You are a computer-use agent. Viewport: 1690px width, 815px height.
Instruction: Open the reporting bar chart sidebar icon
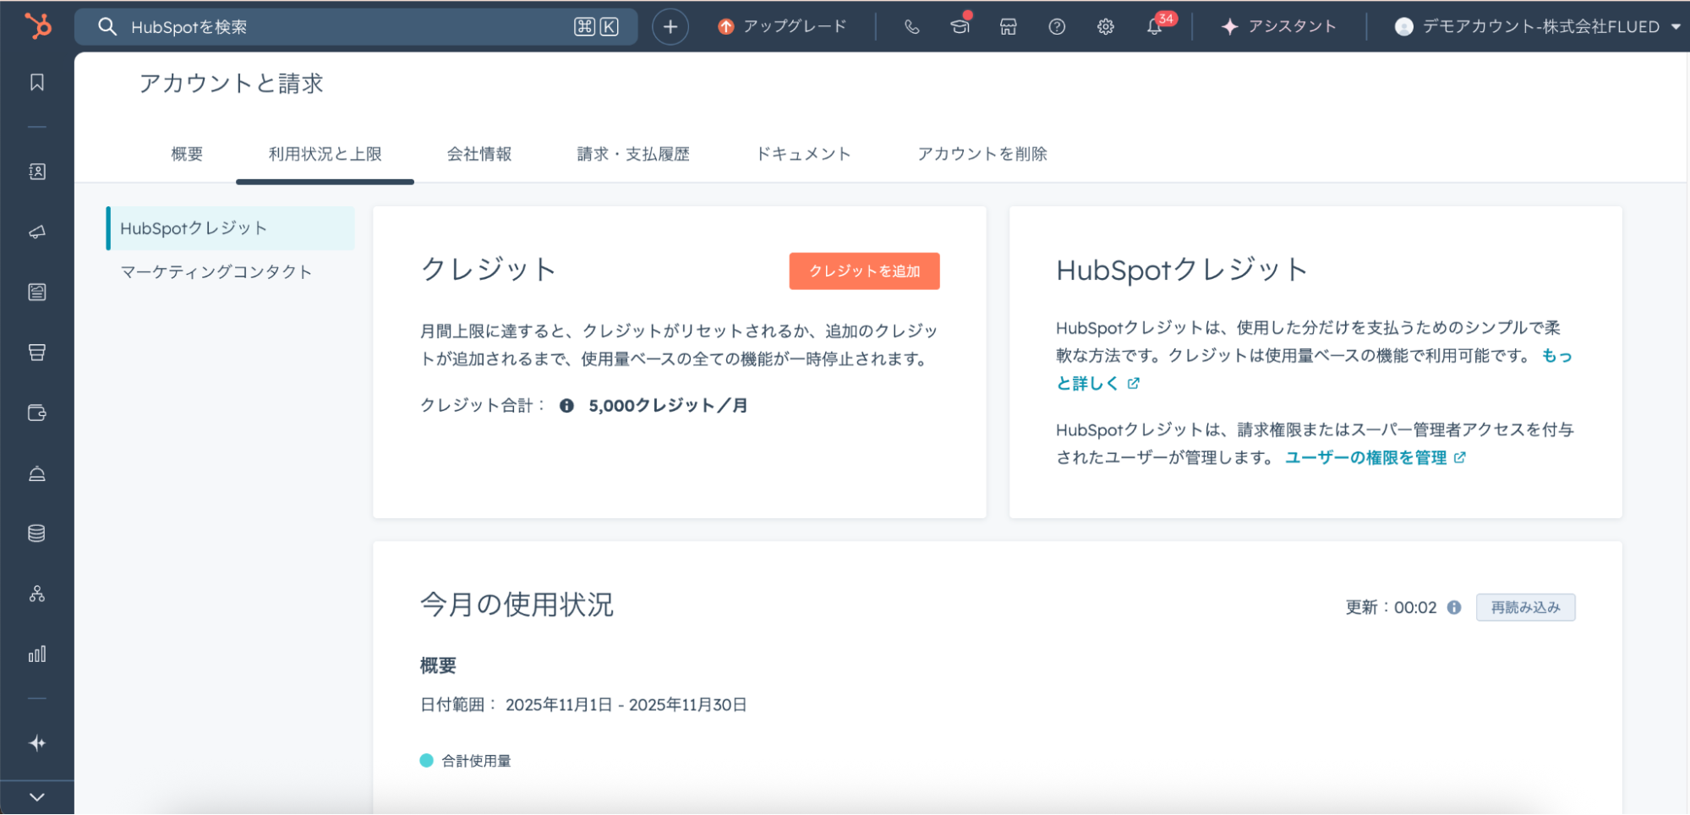click(37, 654)
